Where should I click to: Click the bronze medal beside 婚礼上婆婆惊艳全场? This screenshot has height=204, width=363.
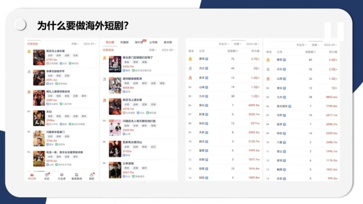coord(29,92)
